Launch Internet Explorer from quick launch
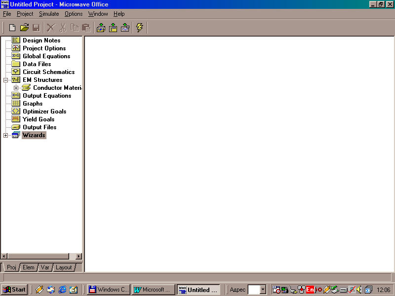This screenshot has height=296, width=395. point(62,290)
